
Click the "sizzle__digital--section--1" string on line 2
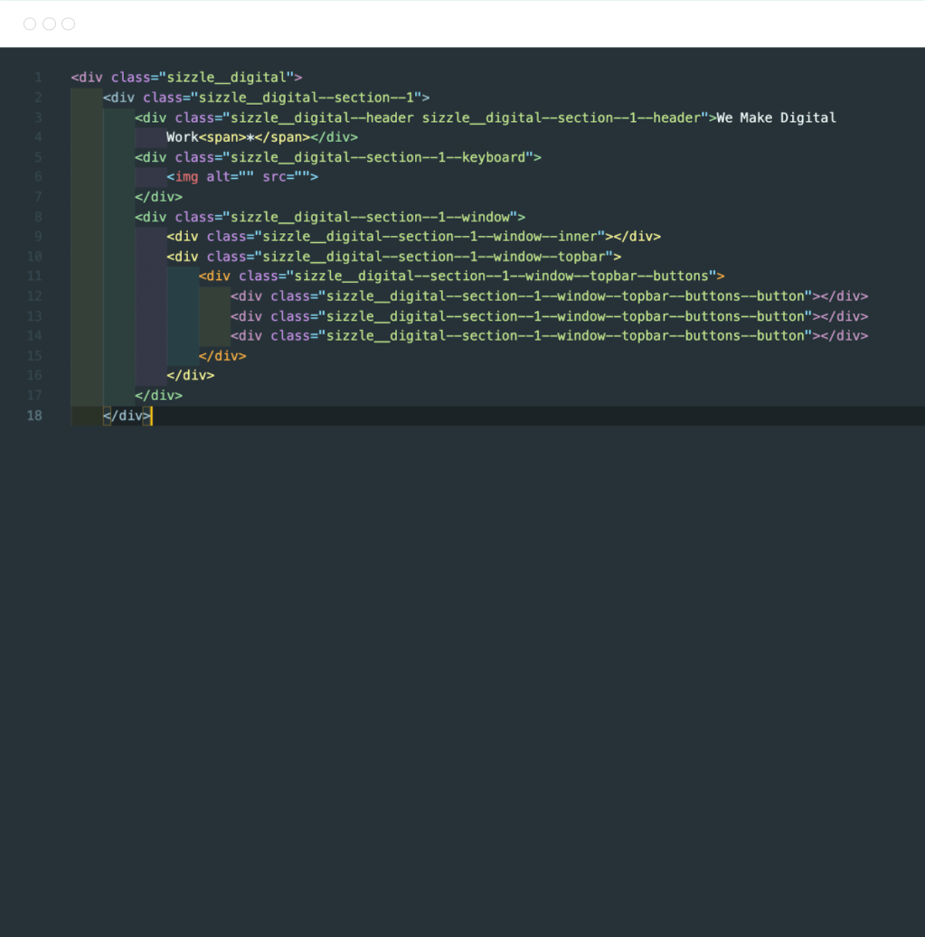pos(307,98)
